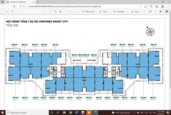Activate the Draw tool

(x=103, y=12)
